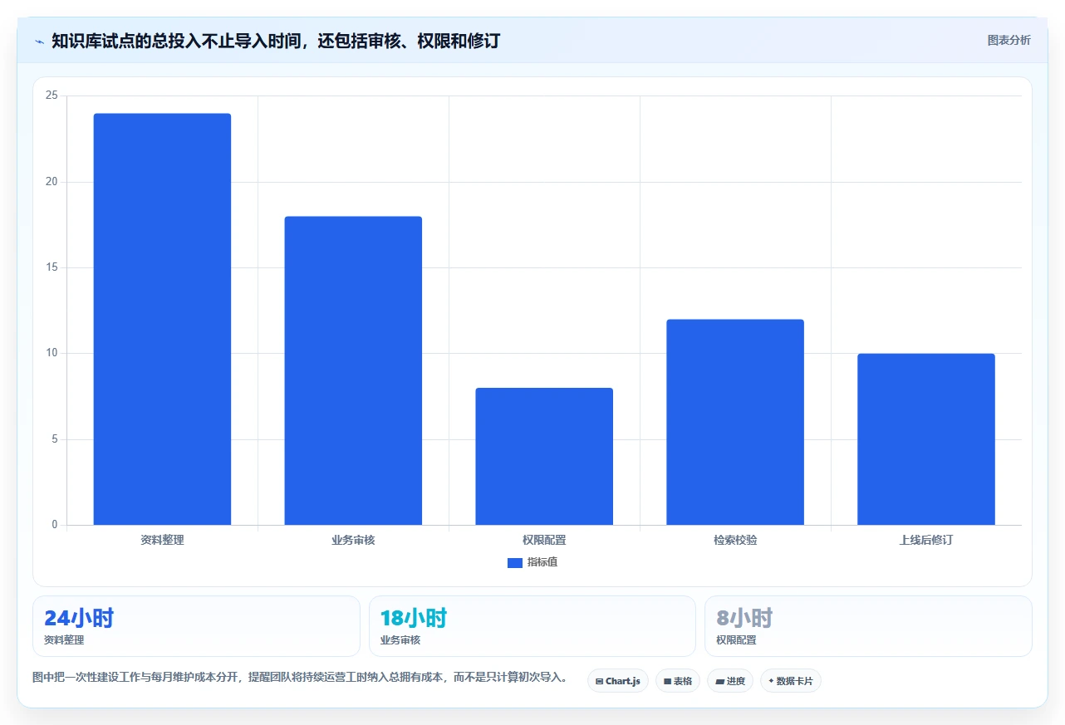Click the 数据卡片 tag chip

791,681
